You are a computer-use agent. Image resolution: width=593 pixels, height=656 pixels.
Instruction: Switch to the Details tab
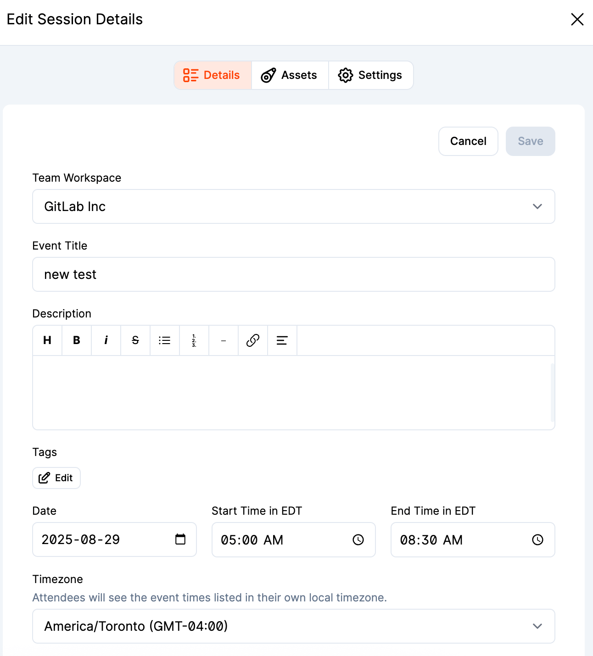pos(213,75)
